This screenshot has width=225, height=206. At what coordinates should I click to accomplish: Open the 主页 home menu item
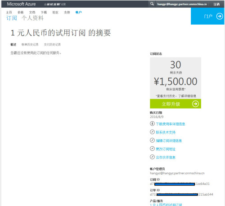(9, 12)
